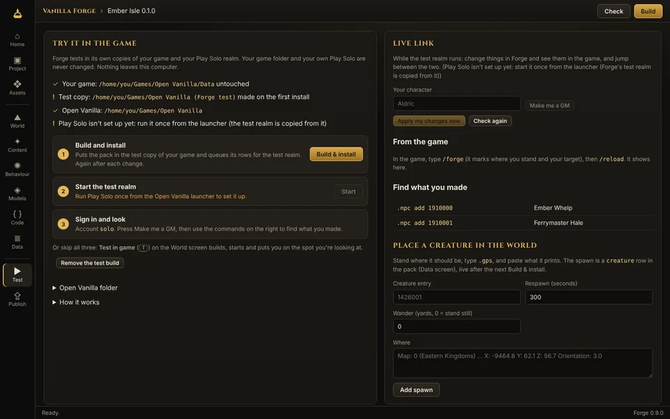Click the .gps command text

tap(486, 260)
